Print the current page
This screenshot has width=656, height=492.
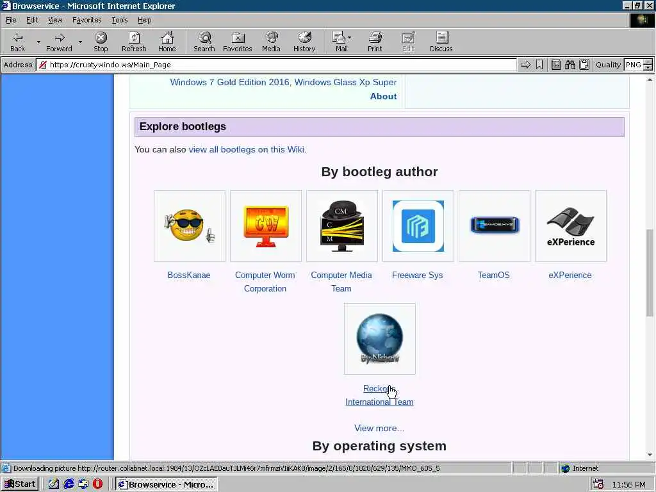point(375,42)
